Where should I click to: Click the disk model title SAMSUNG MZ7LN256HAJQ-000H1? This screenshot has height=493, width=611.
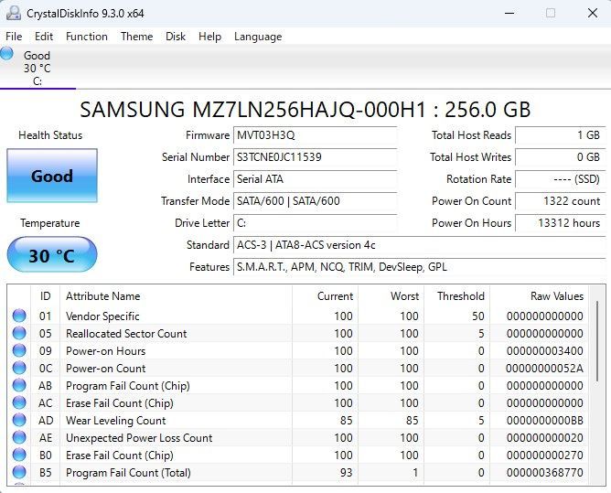305,110
